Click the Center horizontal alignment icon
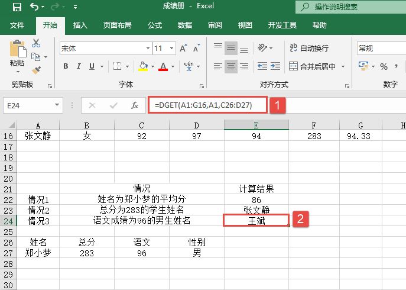 [230, 66]
